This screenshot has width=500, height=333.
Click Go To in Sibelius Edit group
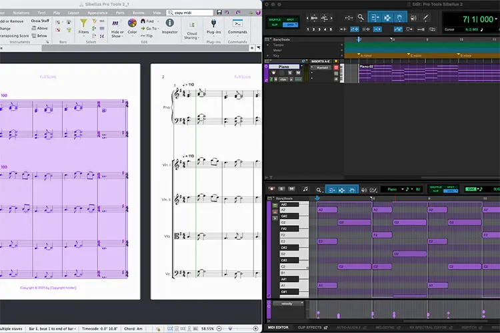(149, 29)
